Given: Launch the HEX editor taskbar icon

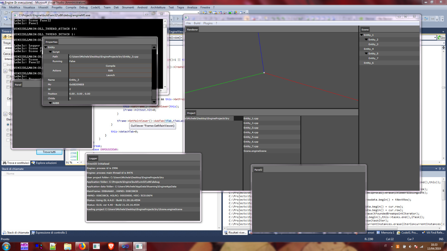Looking at the screenshot, I should 24,246.
